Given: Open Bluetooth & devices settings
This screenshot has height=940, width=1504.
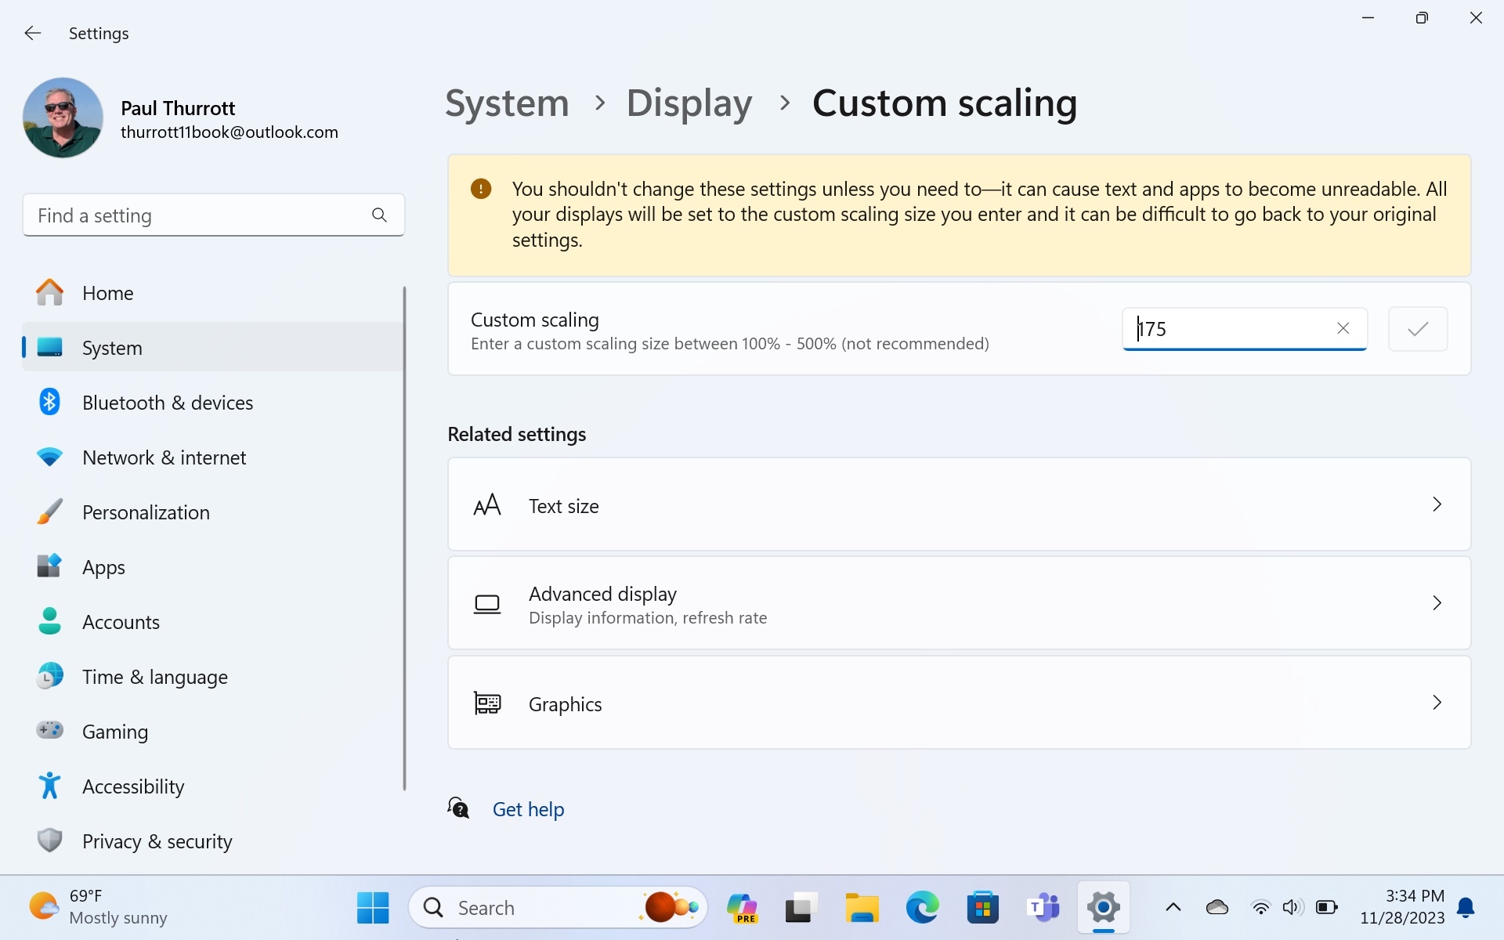Looking at the screenshot, I should (x=168, y=403).
